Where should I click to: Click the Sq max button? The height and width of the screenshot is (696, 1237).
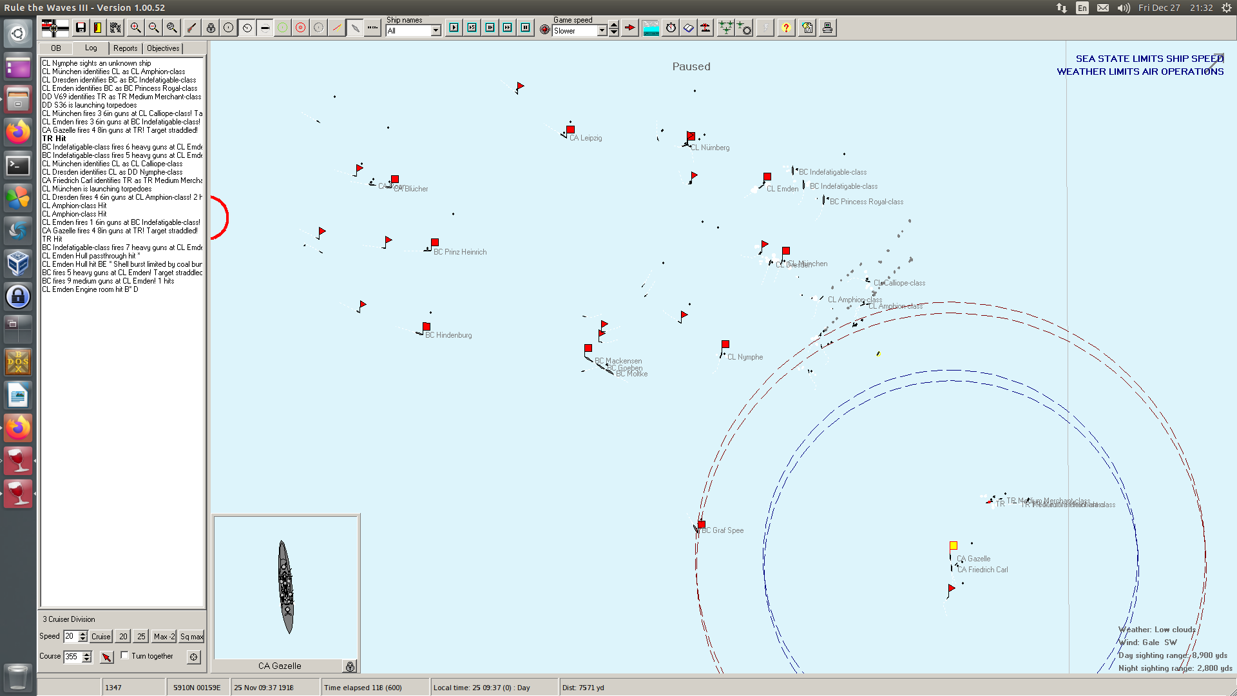tap(191, 636)
